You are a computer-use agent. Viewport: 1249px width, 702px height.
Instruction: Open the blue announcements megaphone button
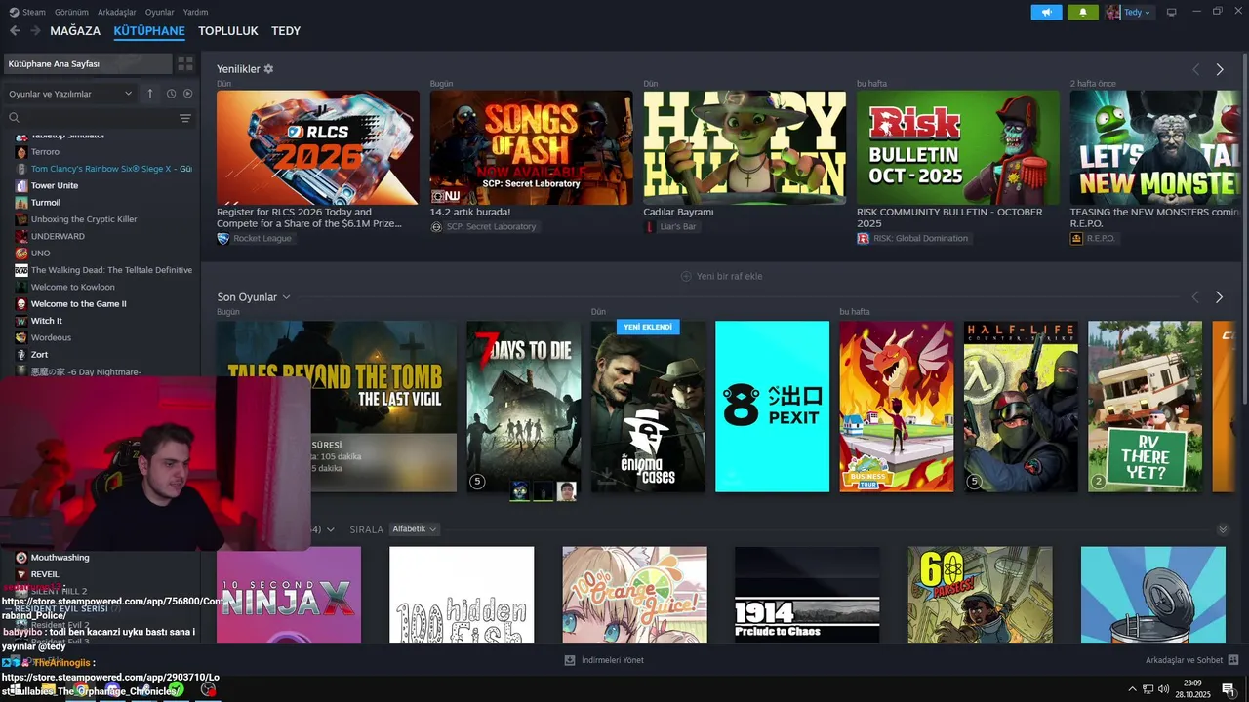point(1046,13)
